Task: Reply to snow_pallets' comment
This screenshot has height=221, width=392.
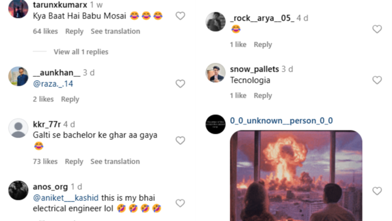Action: (x=263, y=95)
